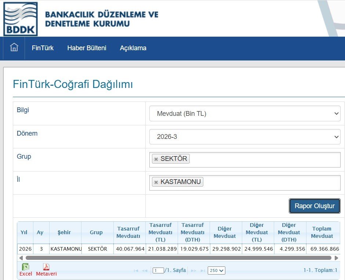
Task: Click the Rapor Oluştur button
Action: click(315, 206)
